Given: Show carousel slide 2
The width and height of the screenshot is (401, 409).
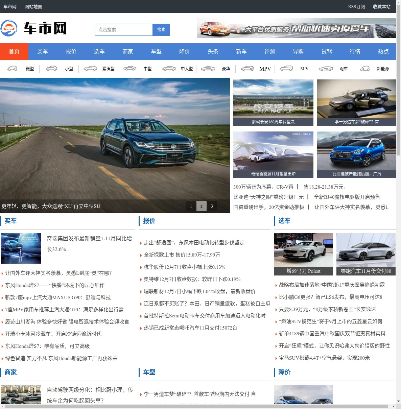Looking at the screenshot, I should point(202,206).
